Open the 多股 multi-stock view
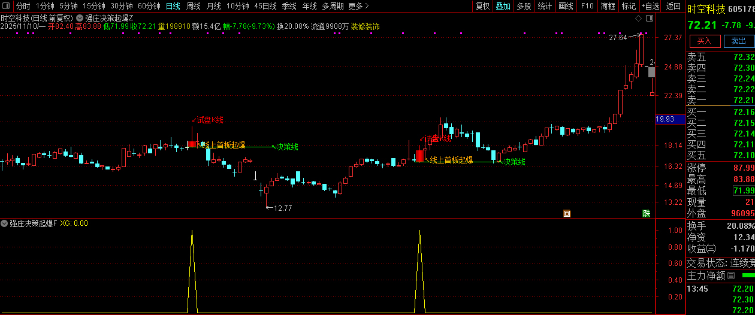The image size is (755, 315). (524, 6)
